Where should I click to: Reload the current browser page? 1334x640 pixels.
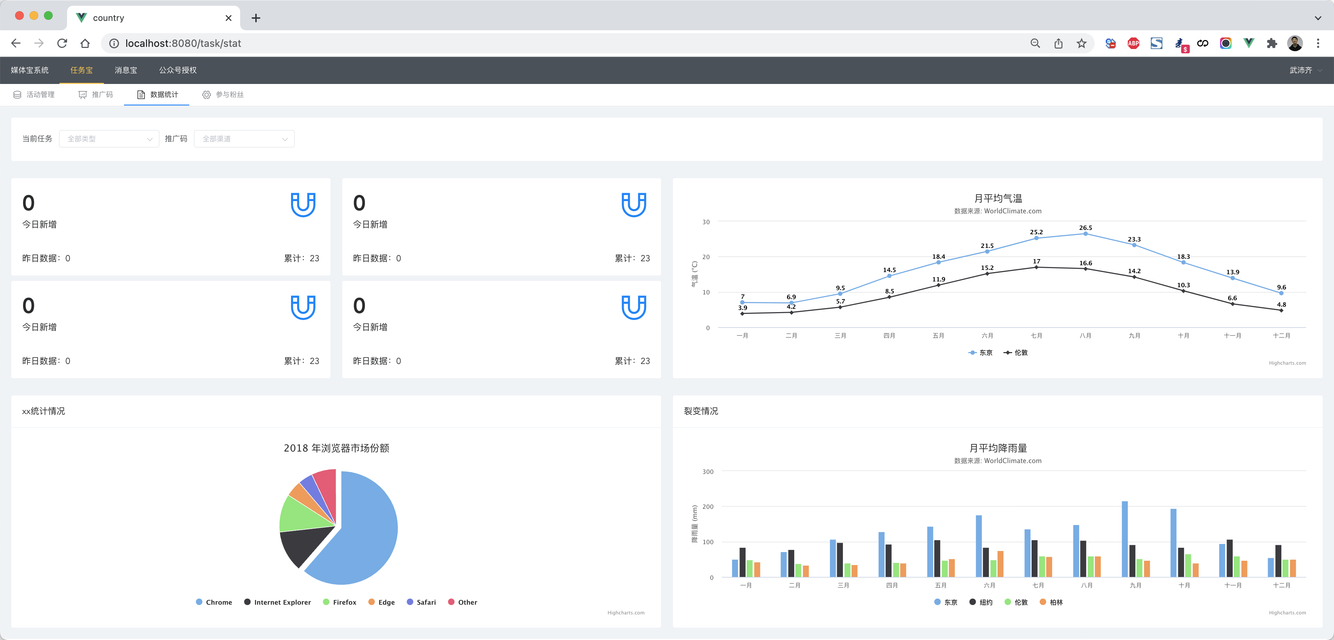click(62, 44)
